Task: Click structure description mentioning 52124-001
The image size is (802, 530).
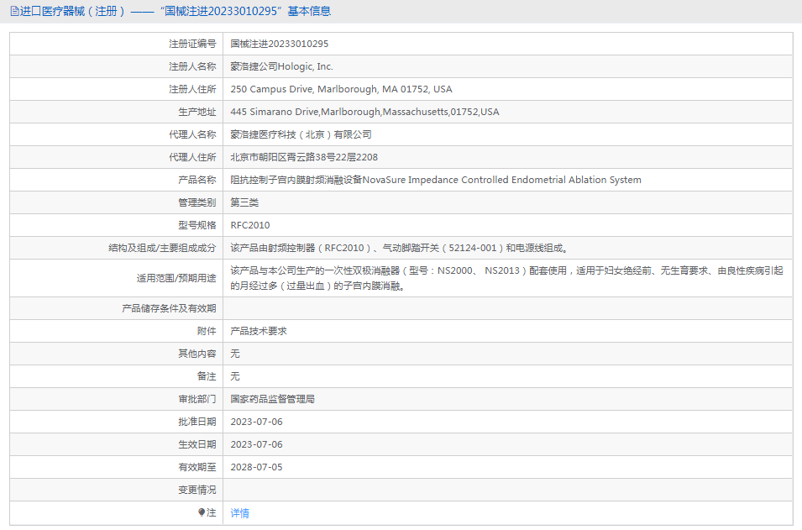Action: click(400, 248)
